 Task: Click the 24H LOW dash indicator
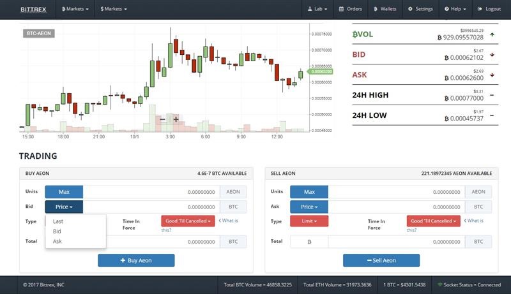pos(492,115)
